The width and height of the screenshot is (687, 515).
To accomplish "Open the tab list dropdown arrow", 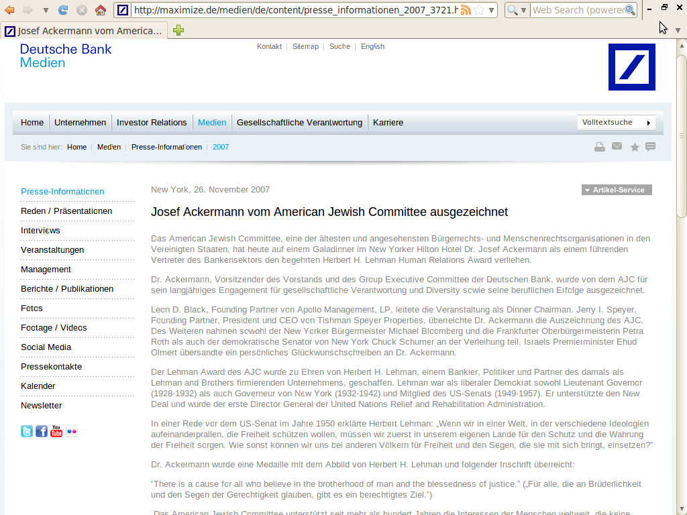I will point(678,30).
